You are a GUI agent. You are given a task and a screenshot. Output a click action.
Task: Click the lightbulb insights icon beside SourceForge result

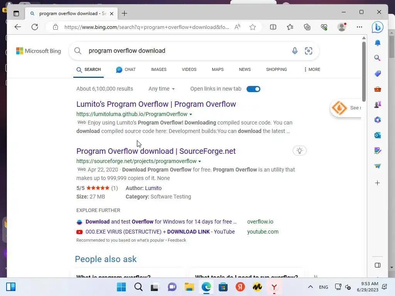point(299,151)
